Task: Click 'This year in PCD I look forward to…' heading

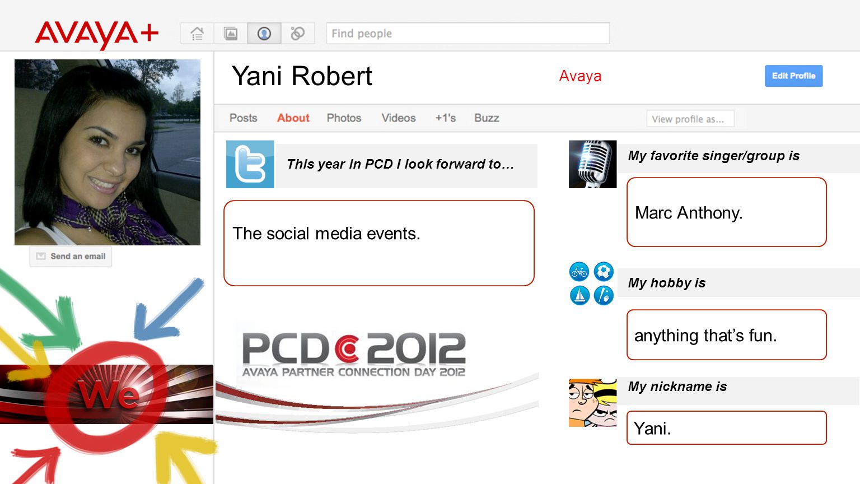Action: pyautogui.click(x=401, y=164)
